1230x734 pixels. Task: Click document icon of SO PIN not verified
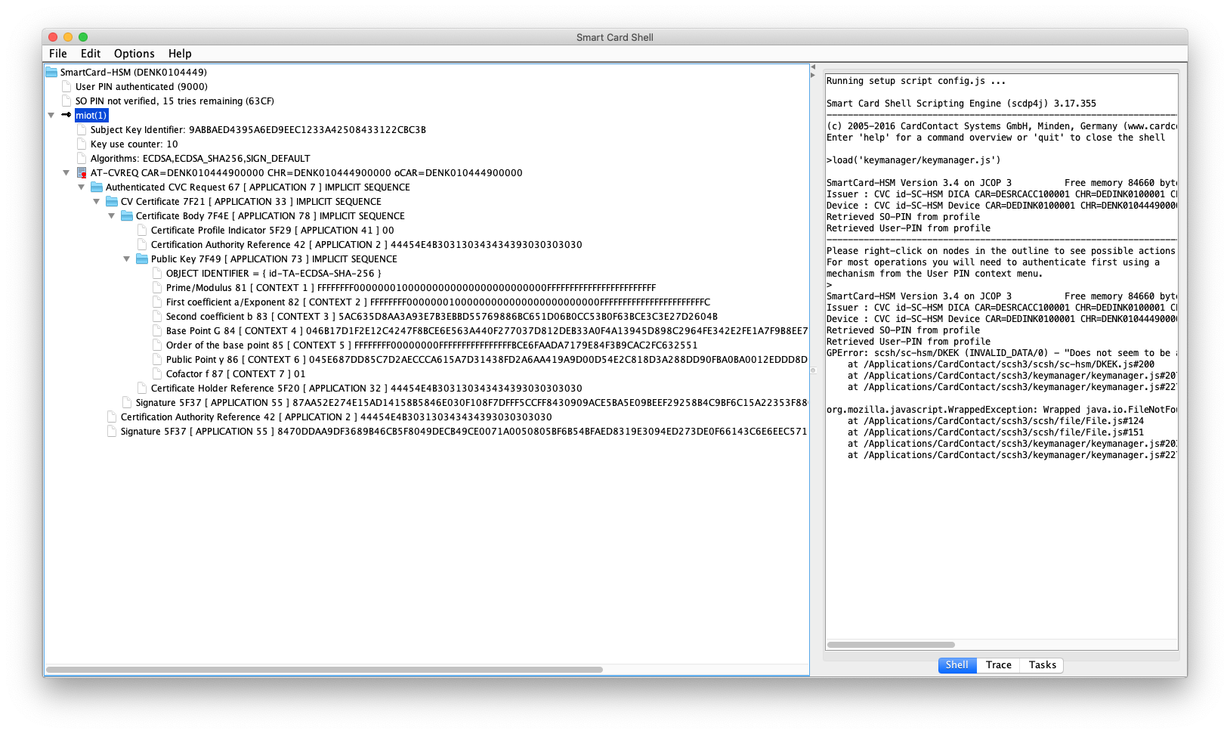pyautogui.click(x=66, y=101)
